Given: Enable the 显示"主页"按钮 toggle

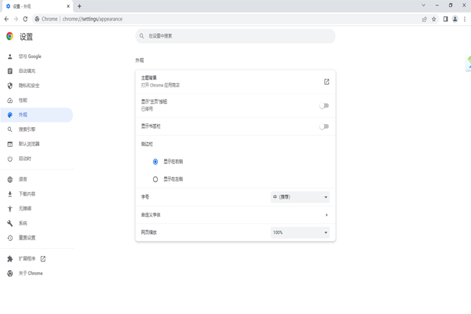Looking at the screenshot, I should coord(323,105).
